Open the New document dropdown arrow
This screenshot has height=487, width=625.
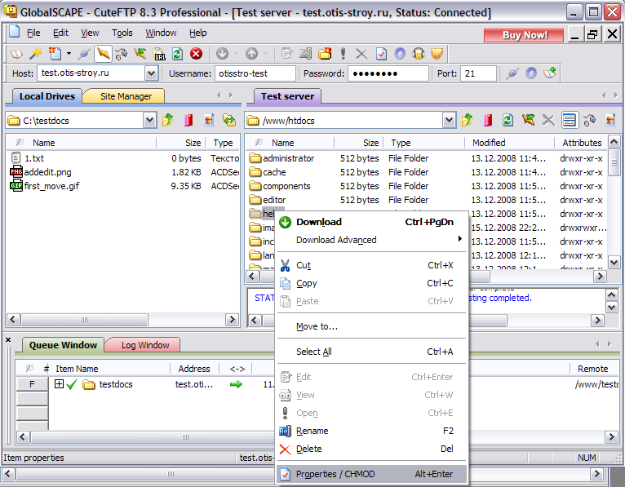click(69, 53)
